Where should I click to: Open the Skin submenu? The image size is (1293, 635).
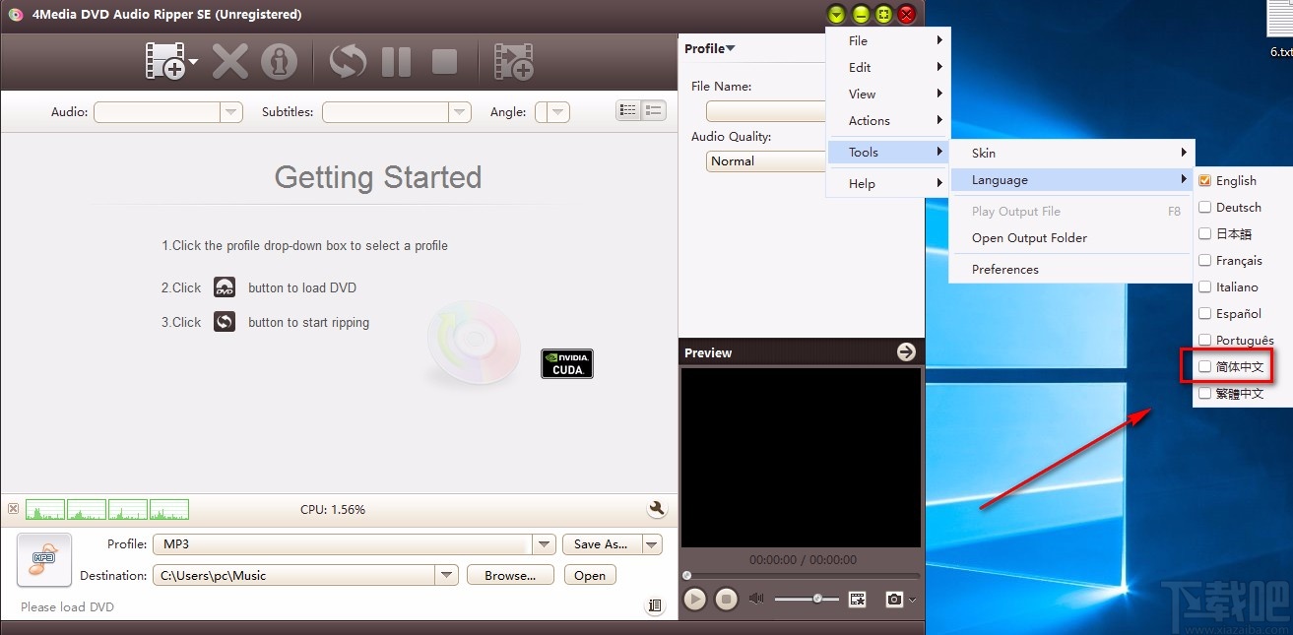[x=1071, y=153]
